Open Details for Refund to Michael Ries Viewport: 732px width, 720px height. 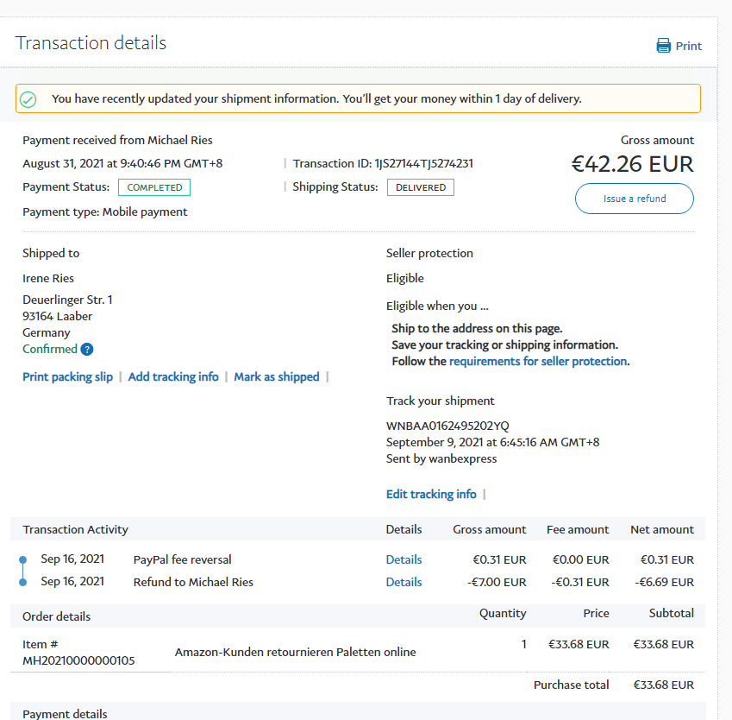click(x=404, y=582)
